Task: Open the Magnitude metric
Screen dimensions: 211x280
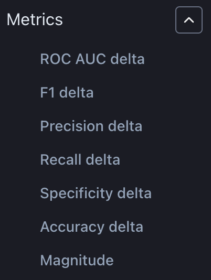Action: click(x=77, y=261)
